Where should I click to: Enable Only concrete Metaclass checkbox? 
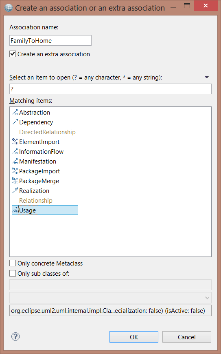(13, 263)
